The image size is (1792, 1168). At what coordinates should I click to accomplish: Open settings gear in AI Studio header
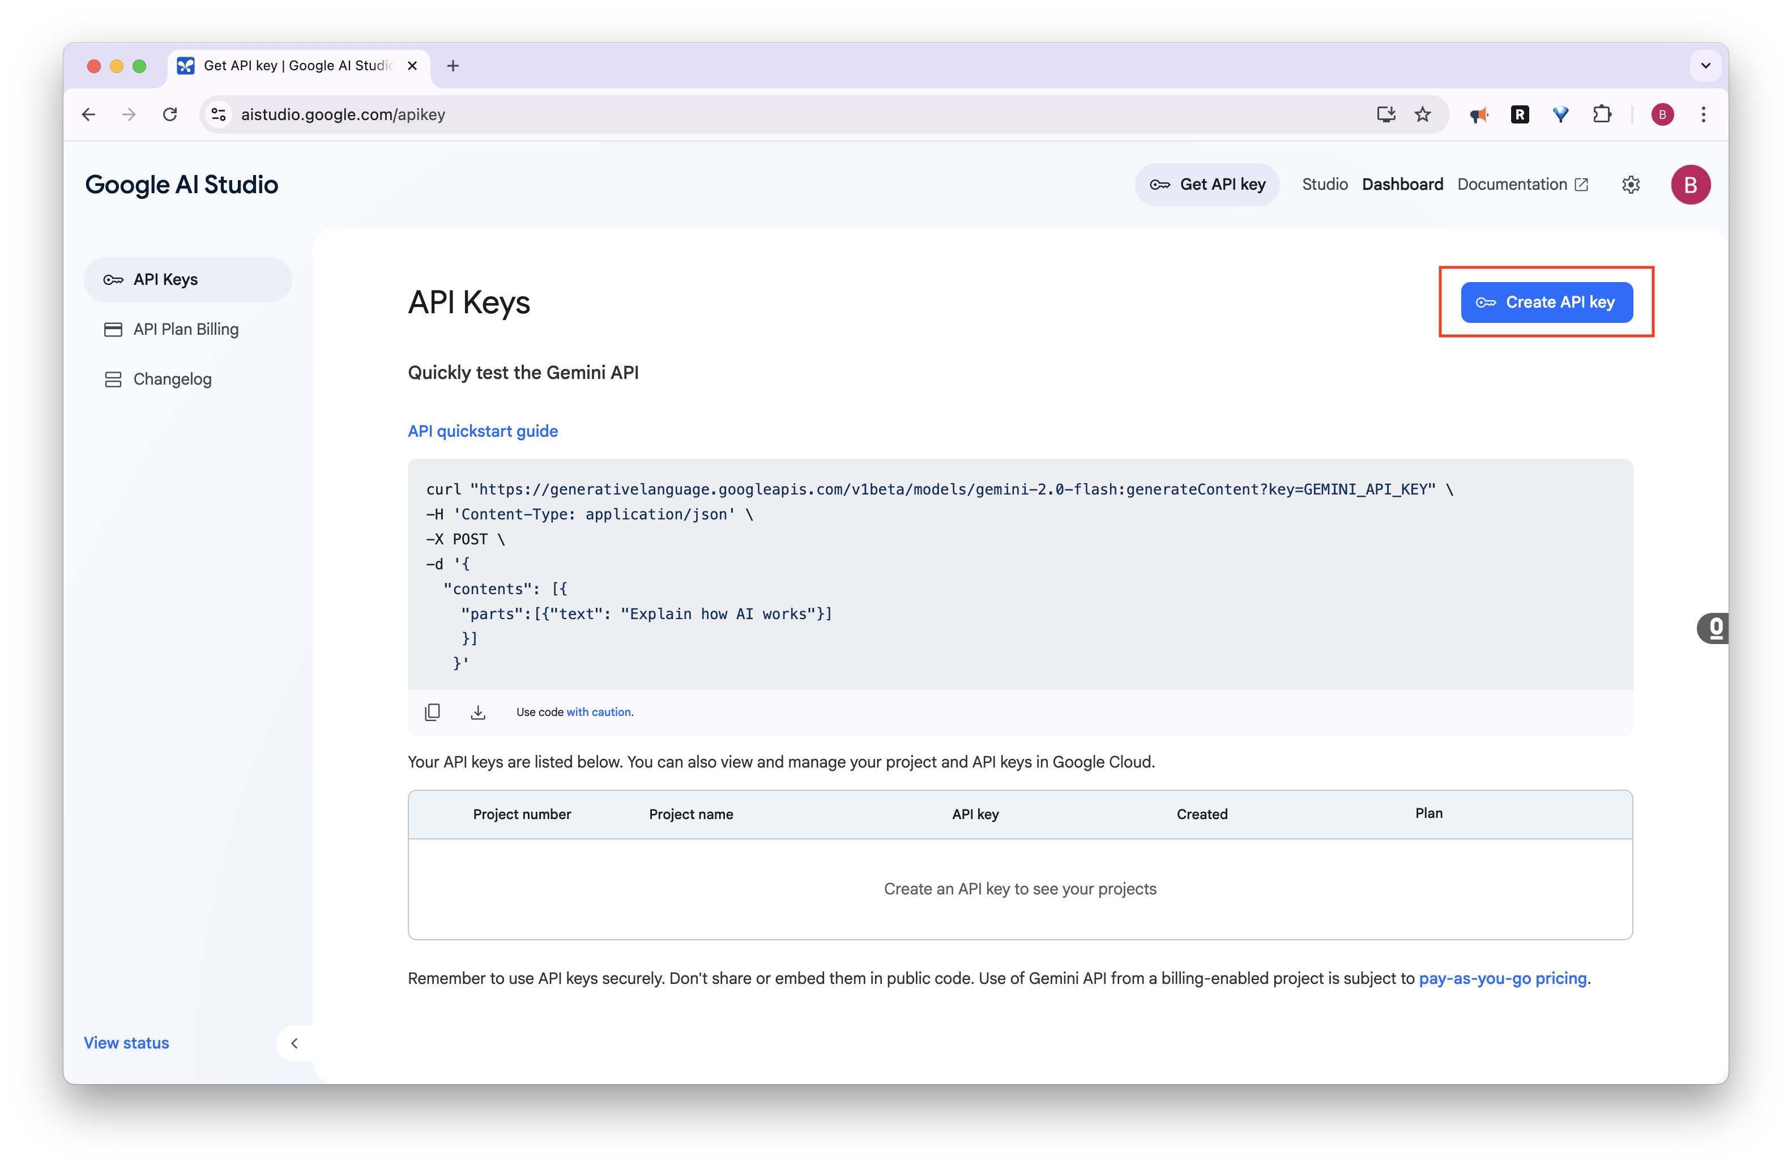(x=1631, y=185)
